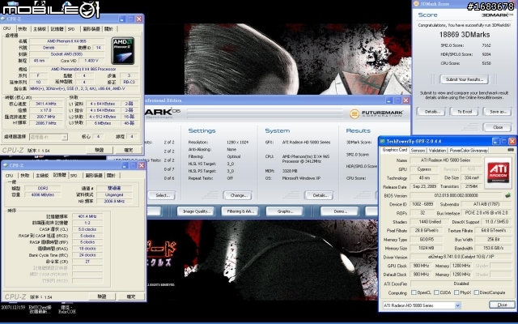Viewport: 518px width, 324px height.
Task: Click the Driver Version field in GPU-Z
Action: click(x=461, y=257)
